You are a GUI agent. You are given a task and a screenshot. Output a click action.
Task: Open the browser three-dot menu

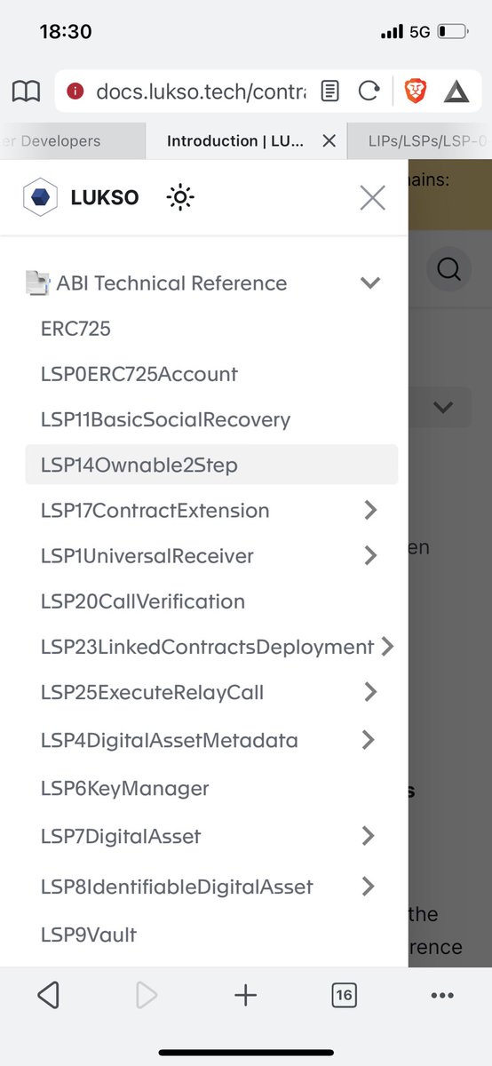(x=442, y=996)
